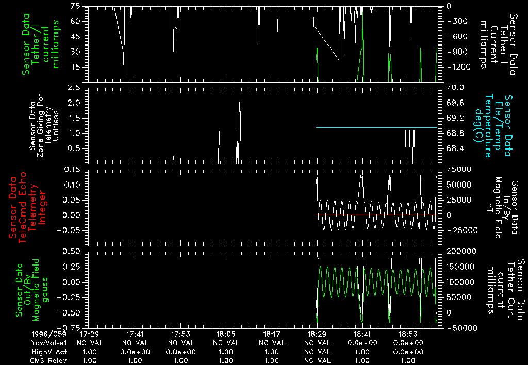528x365 pixels.
Task: Click the 18:53 time axis marker
Action: [x=408, y=334]
